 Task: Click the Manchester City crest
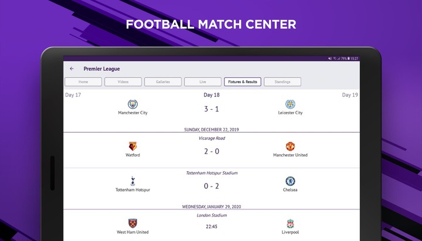(x=132, y=104)
